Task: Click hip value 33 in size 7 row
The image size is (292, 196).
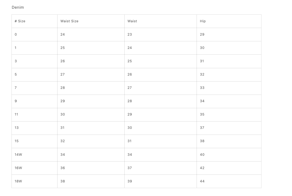Action: 202,88
